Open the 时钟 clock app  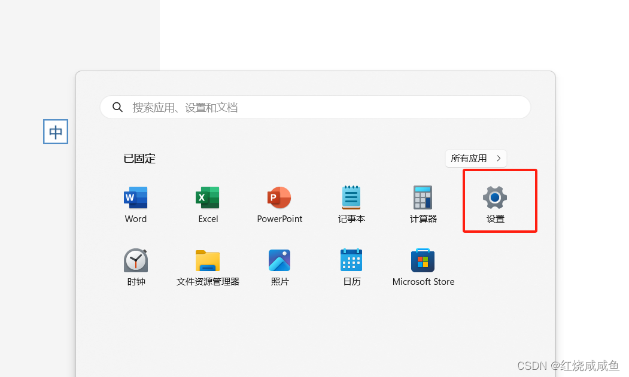coord(136,267)
